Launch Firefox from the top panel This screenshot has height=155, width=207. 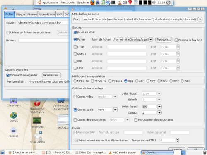93,2
